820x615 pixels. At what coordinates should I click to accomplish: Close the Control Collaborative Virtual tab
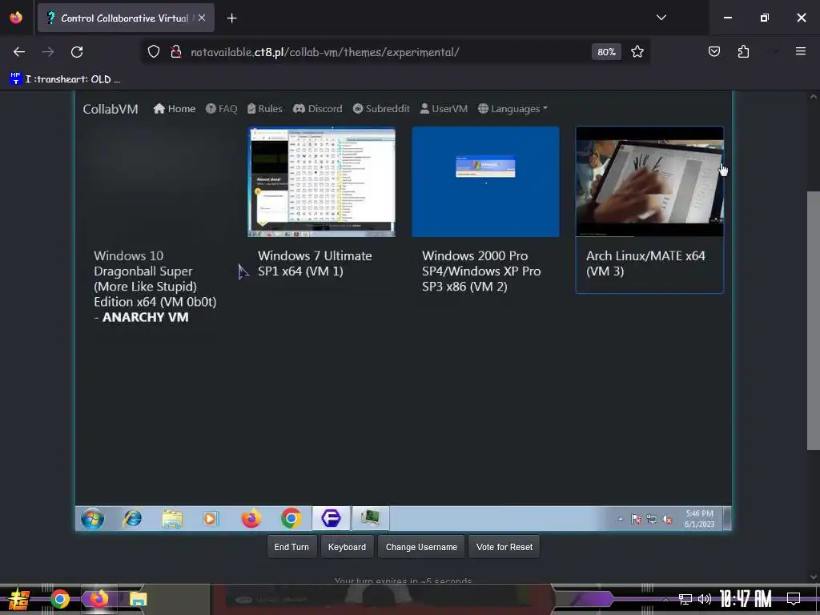point(202,18)
